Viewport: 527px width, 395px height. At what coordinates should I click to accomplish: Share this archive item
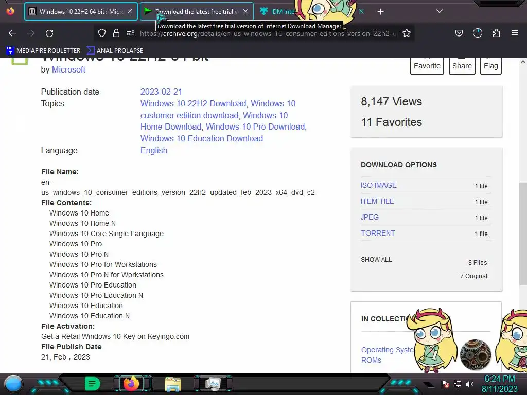(x=462, y=66)
